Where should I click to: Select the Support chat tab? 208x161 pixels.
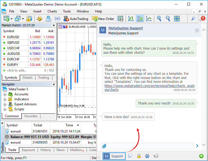point(114,156)
